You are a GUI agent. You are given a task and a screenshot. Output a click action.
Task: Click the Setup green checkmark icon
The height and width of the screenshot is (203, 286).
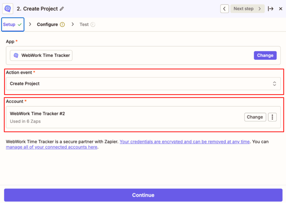(x=20, y=25)
